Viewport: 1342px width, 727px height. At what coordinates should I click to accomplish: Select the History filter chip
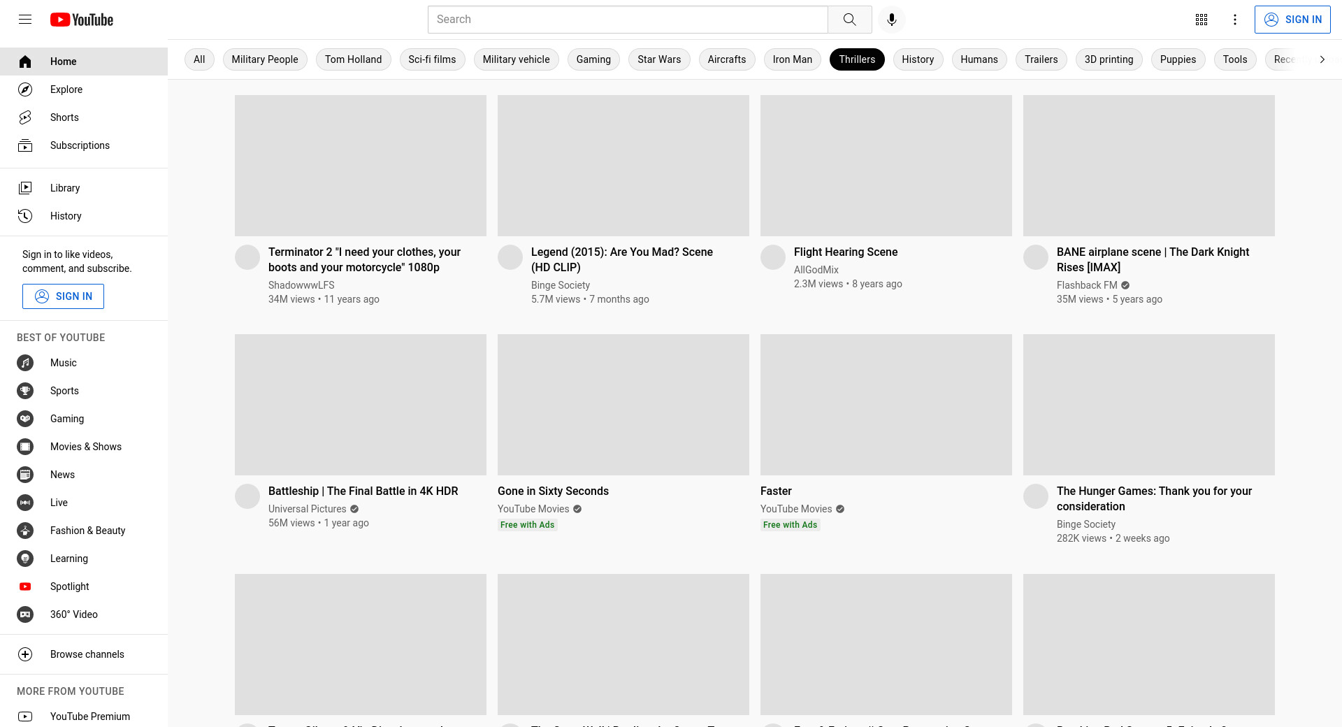918,59
